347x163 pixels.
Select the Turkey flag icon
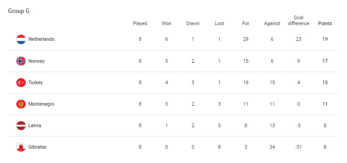(21, 82)
